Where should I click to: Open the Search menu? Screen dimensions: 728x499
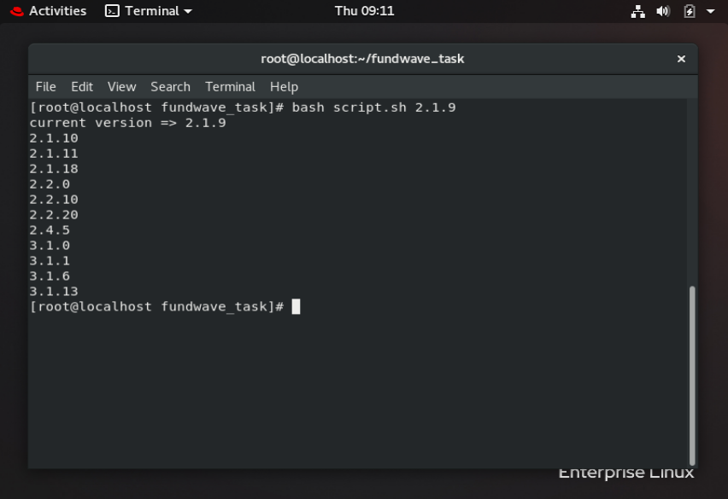point(170,86)
